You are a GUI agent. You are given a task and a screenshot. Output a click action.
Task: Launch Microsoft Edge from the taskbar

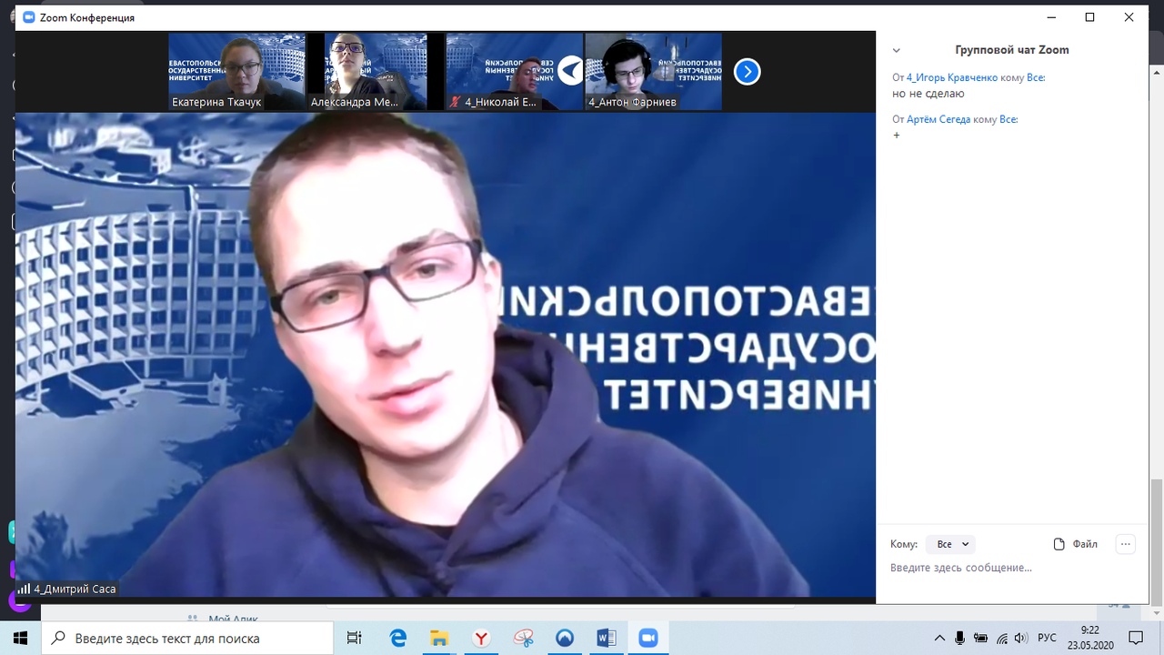tap(398, 638)
